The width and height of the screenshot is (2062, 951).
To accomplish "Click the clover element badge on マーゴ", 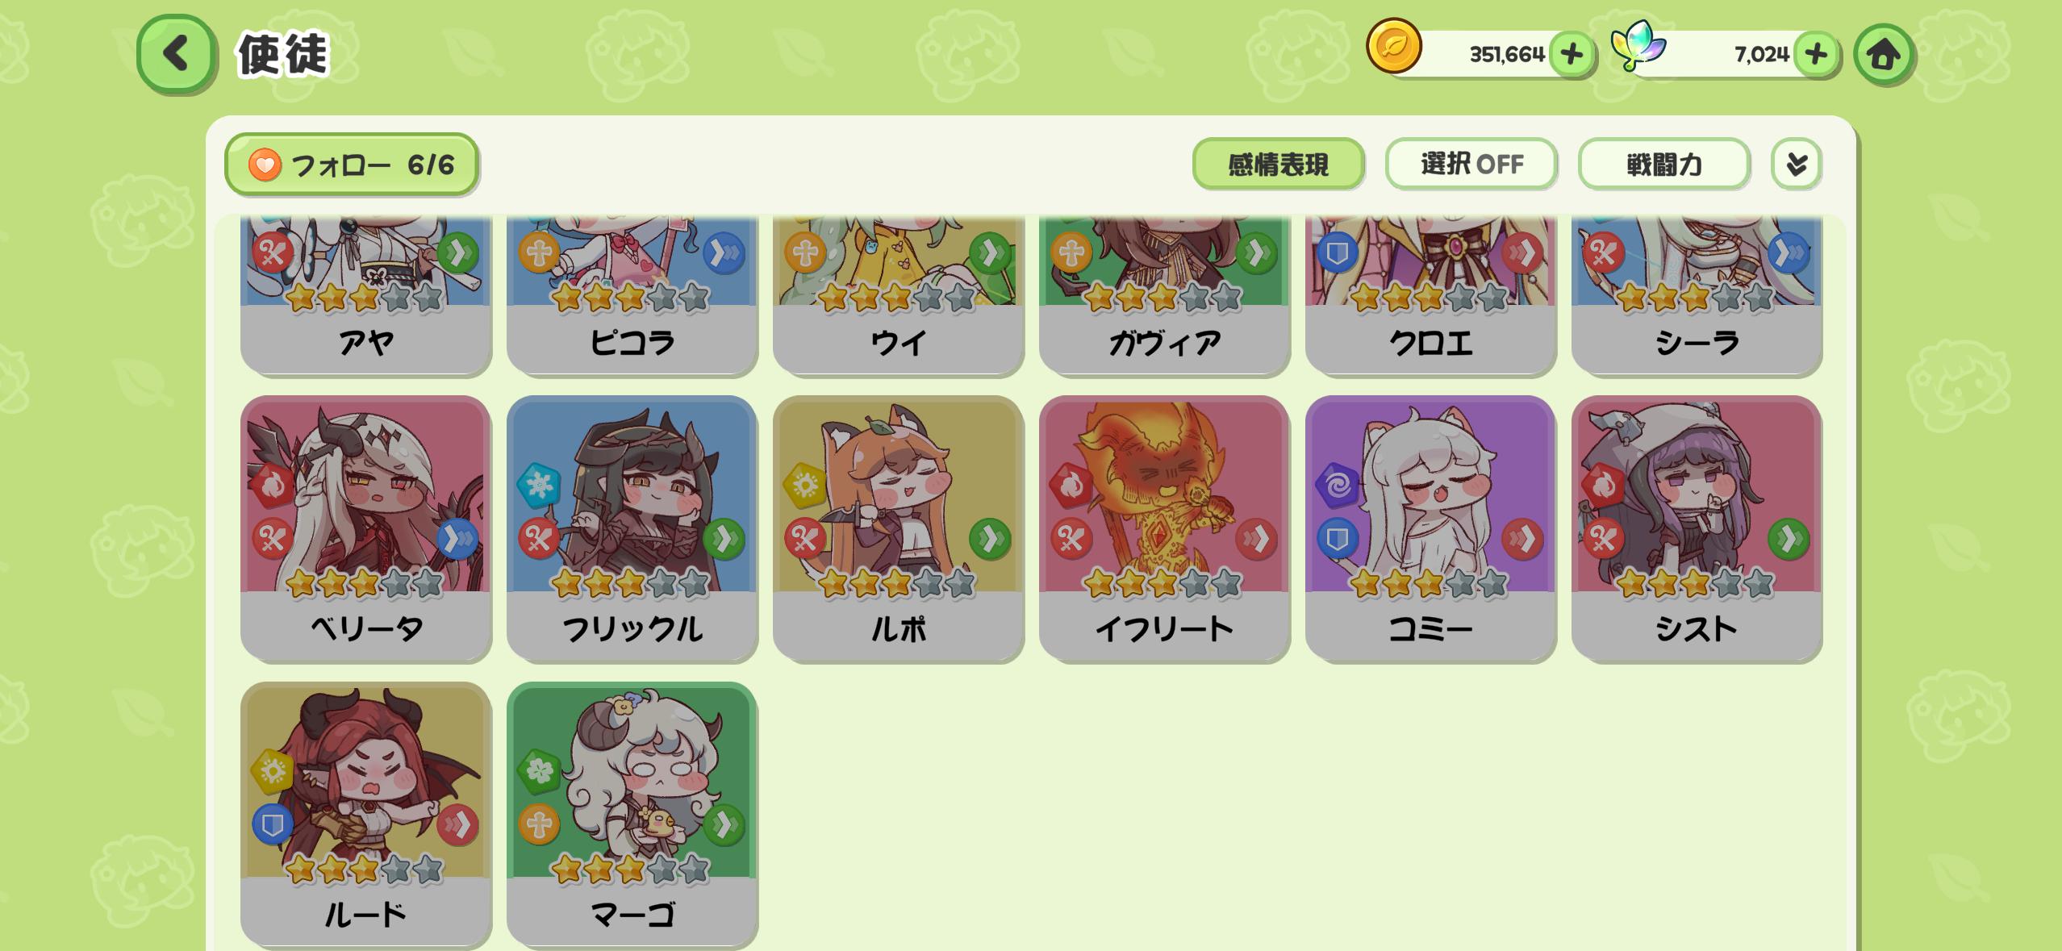I will click(x=539, y=772).
